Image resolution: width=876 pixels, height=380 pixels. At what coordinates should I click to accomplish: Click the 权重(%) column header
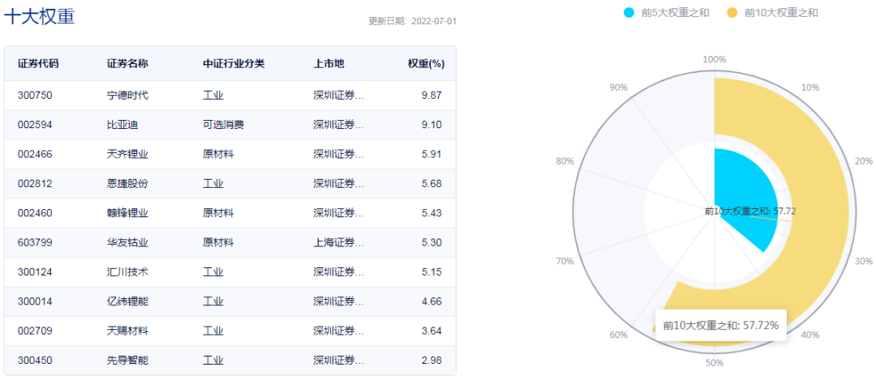[426, 64]
